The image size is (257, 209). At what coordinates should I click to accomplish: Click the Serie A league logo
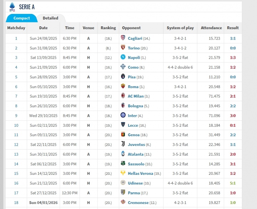12,7
